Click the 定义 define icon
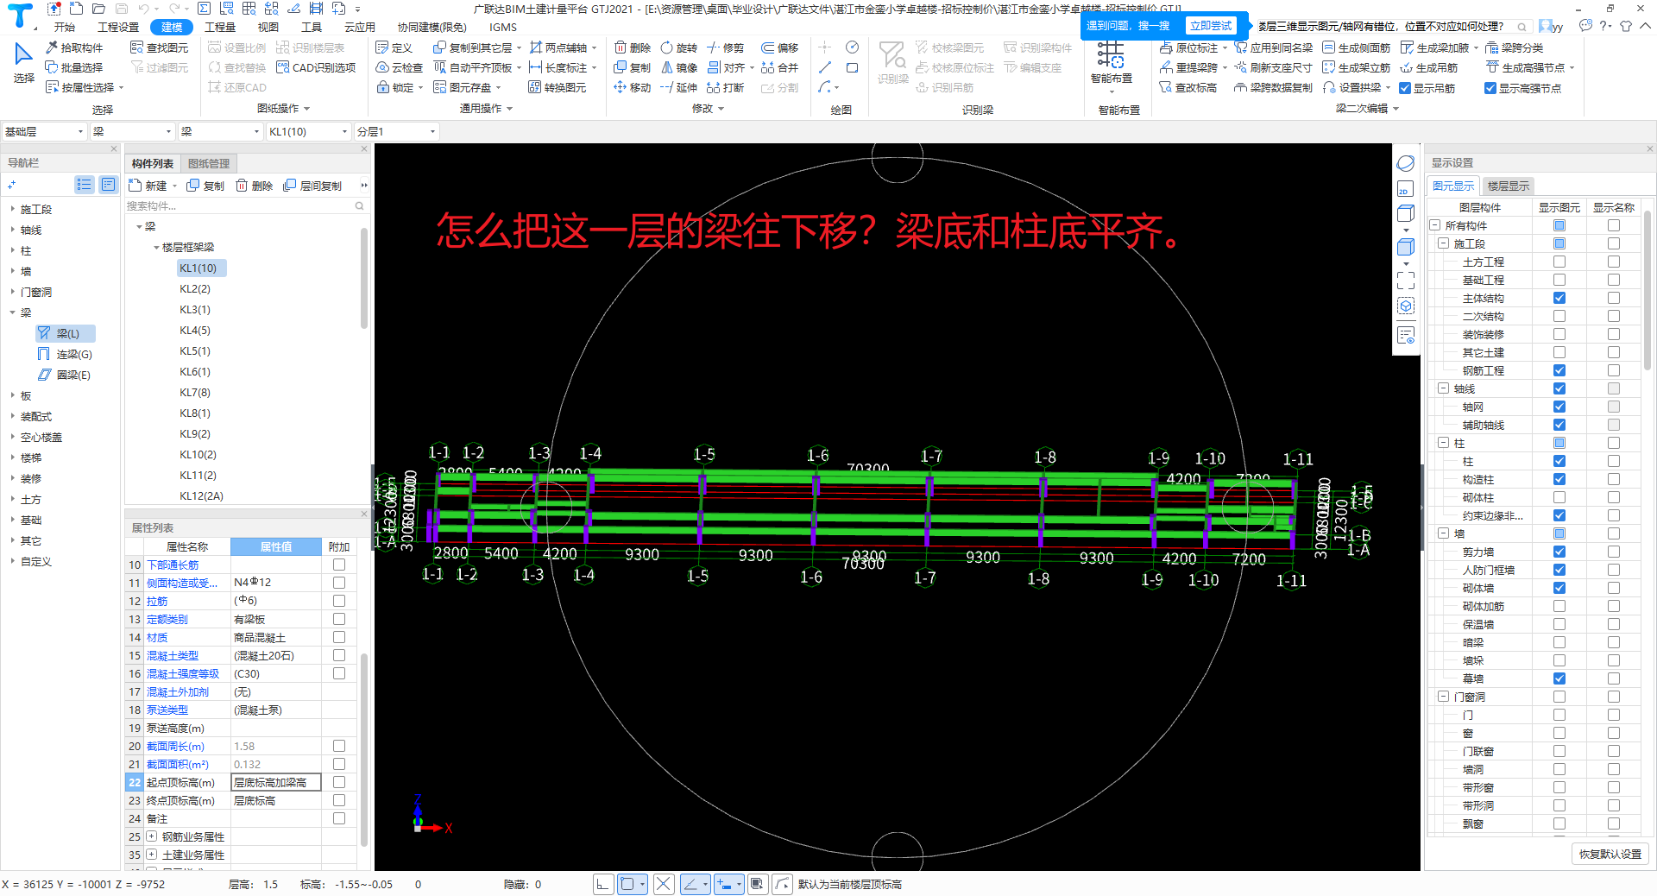Viewport: 1657px width, 896px height. coord(394,47)
